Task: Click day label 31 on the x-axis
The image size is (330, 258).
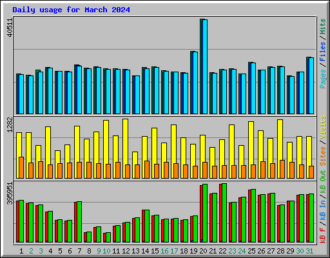Action: [309, 251]
